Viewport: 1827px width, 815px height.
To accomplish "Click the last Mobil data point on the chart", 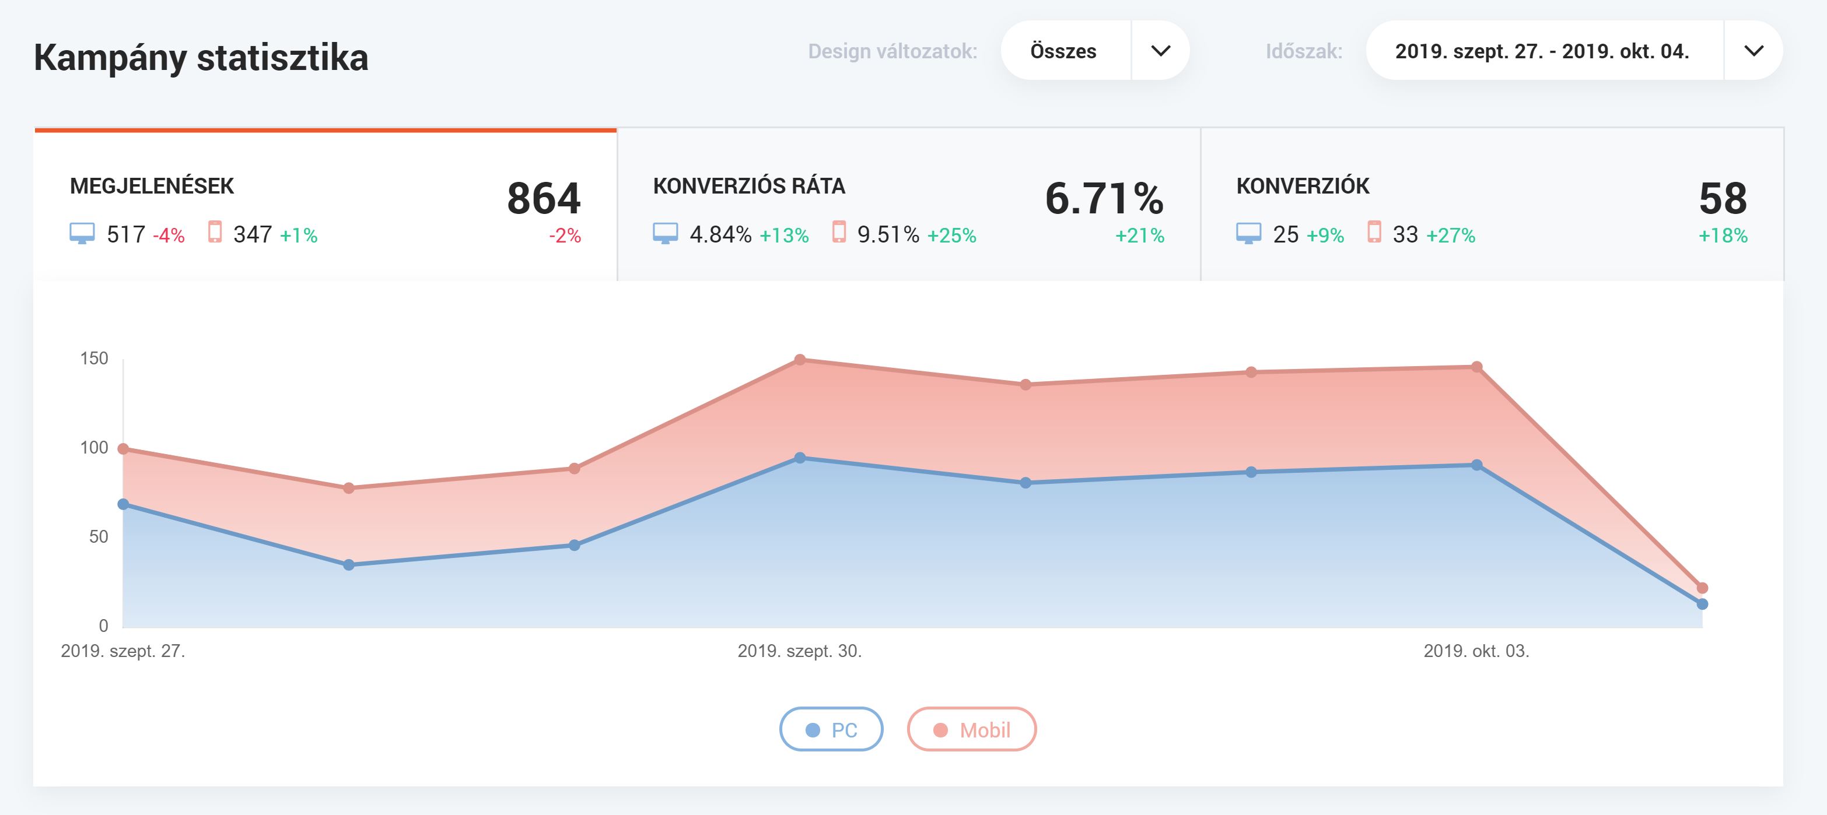I will point(1702,588).
